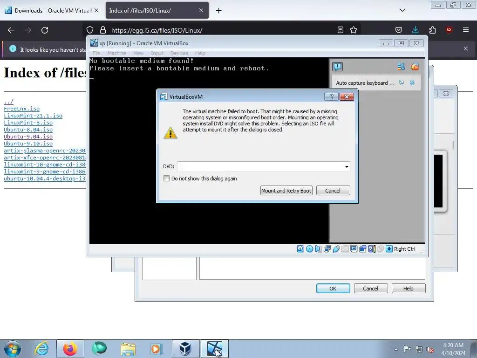
Task: Click the uBlock Origin toolbar icon
Action: pyautogui.click(x=449, y=30)
